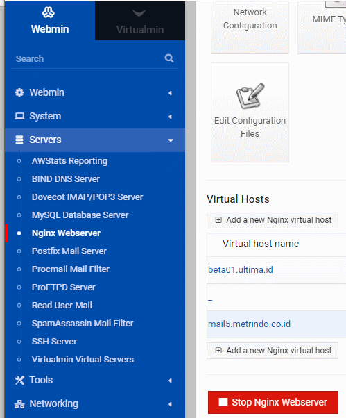The height and width of the screenshot is (418, 346).
Task: Expand the System menu category
Action: click(95, 116)
